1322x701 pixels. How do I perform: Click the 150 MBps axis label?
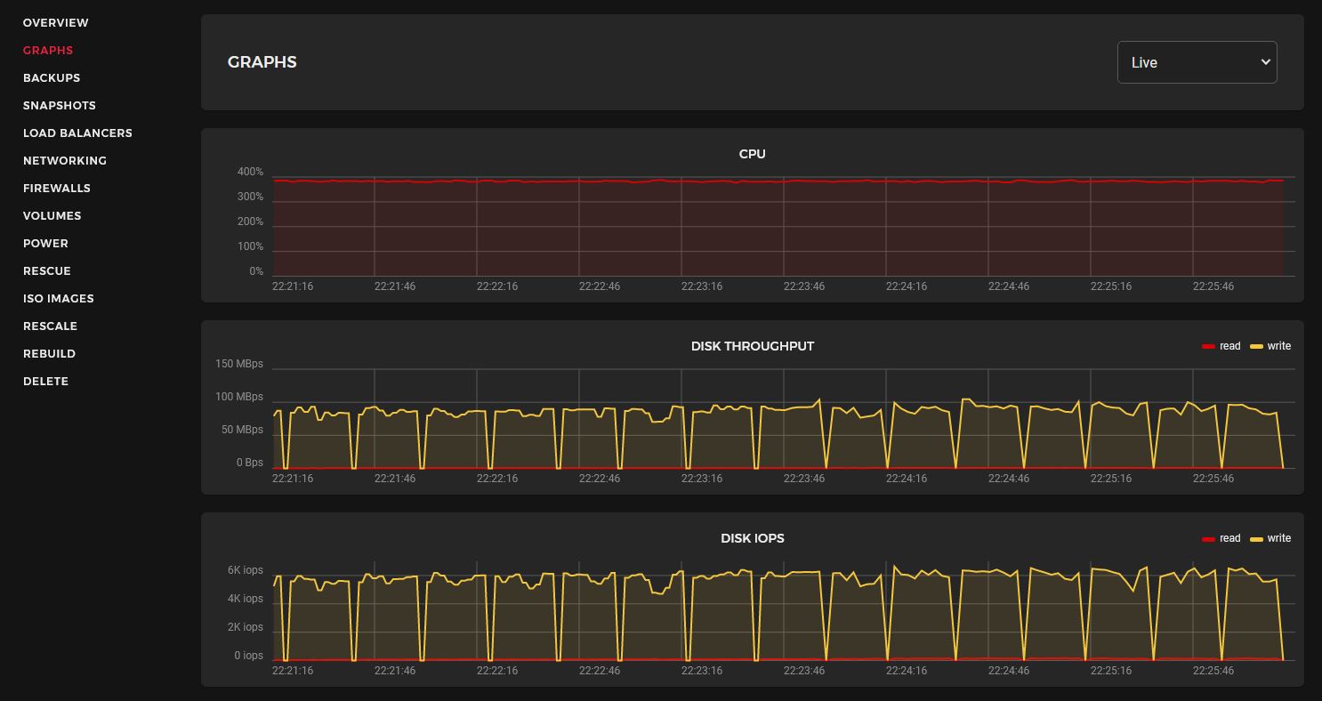coord(239,364)
